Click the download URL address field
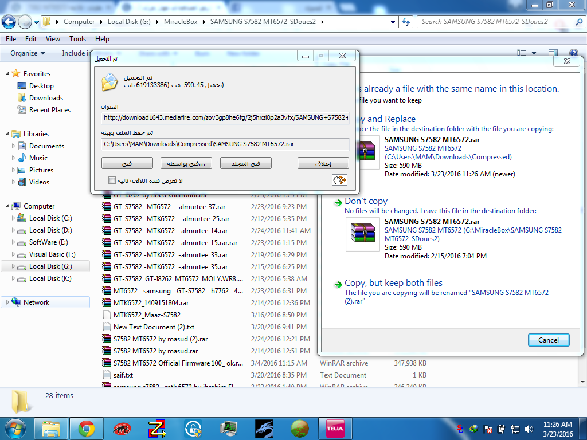 click(x=225, y=117)
